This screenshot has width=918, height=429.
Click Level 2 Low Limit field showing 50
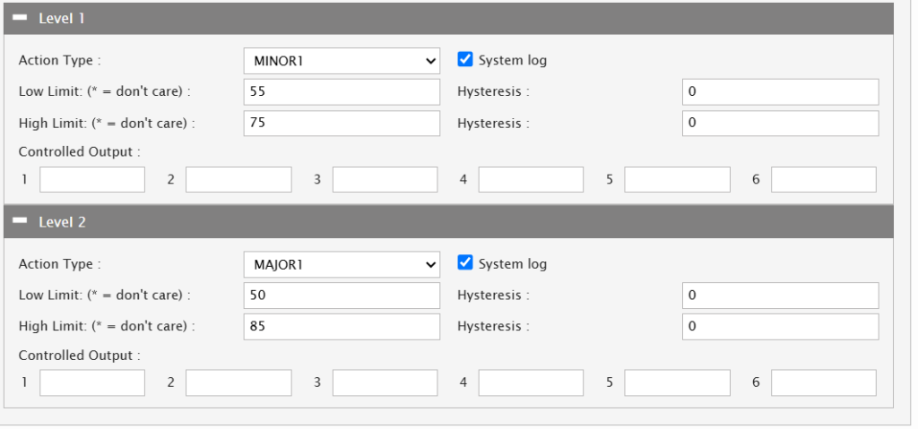342,296
